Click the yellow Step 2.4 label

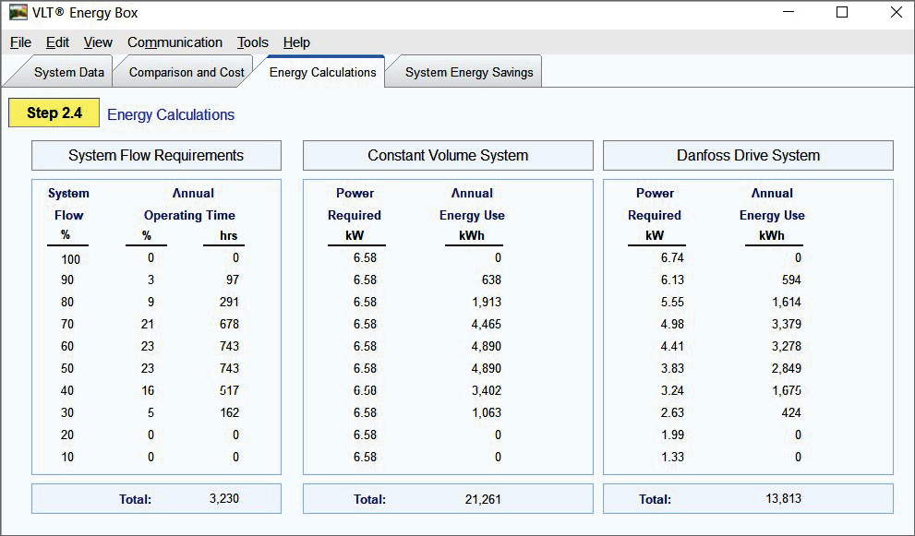[54, 113]
